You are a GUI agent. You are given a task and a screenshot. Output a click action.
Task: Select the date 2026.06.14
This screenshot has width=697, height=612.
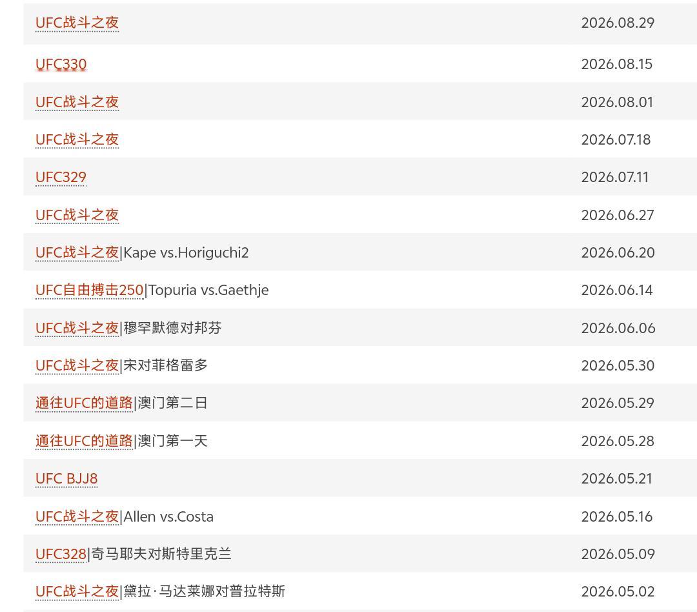(617, 291)
